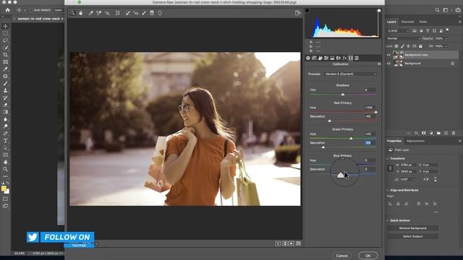
Task: Open Camera Raw preferences icon at toolbar right
Action: click(x=297, y=13)
